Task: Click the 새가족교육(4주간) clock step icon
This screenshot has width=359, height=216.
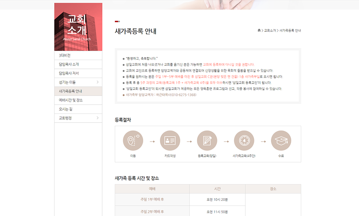Action: click(x=244, y=140)
